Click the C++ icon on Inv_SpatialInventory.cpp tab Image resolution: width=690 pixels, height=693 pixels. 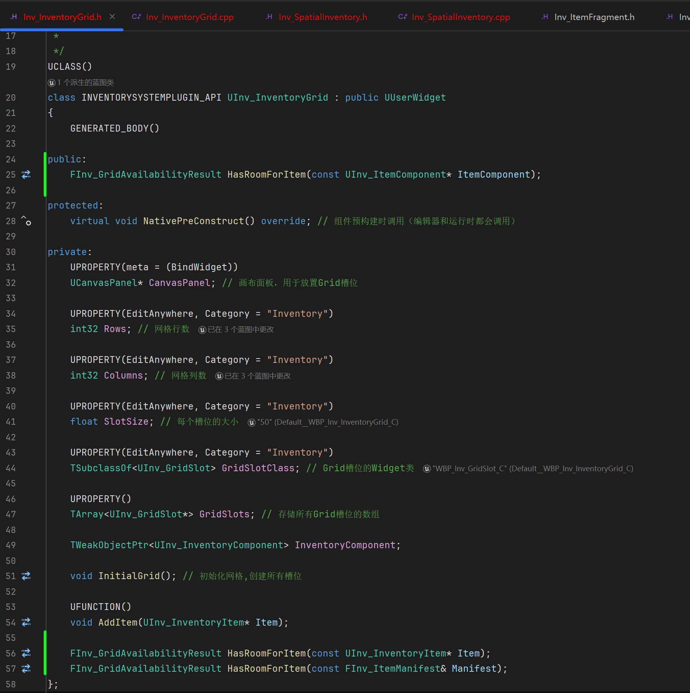[403, 17]
